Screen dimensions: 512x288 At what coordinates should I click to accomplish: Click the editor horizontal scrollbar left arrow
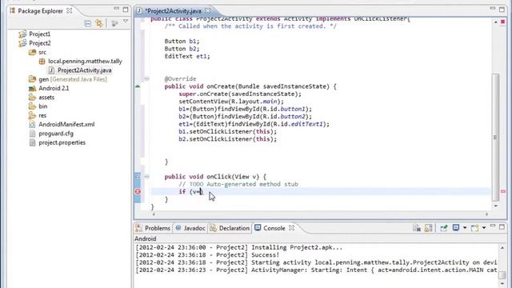click(x=154, y=214)
